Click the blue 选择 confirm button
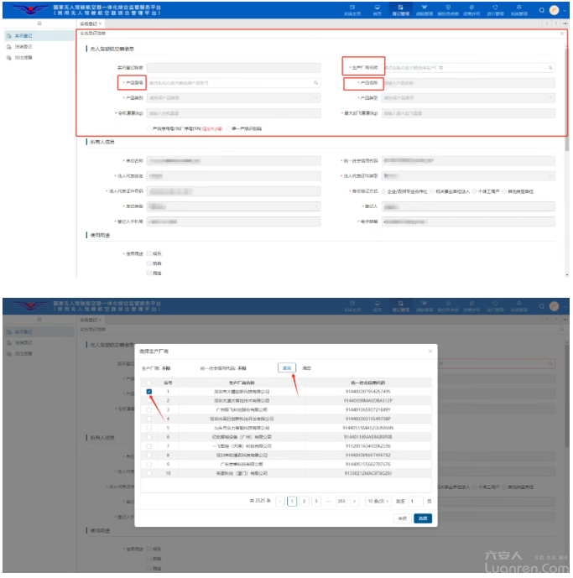The image size is (573, 578). click(x=424, y=518)
